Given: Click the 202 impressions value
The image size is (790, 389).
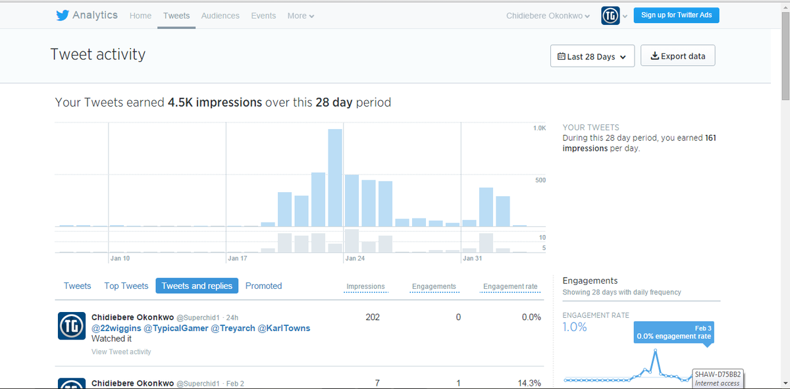Looking at the screenshot, I should (x=373, y=317).
